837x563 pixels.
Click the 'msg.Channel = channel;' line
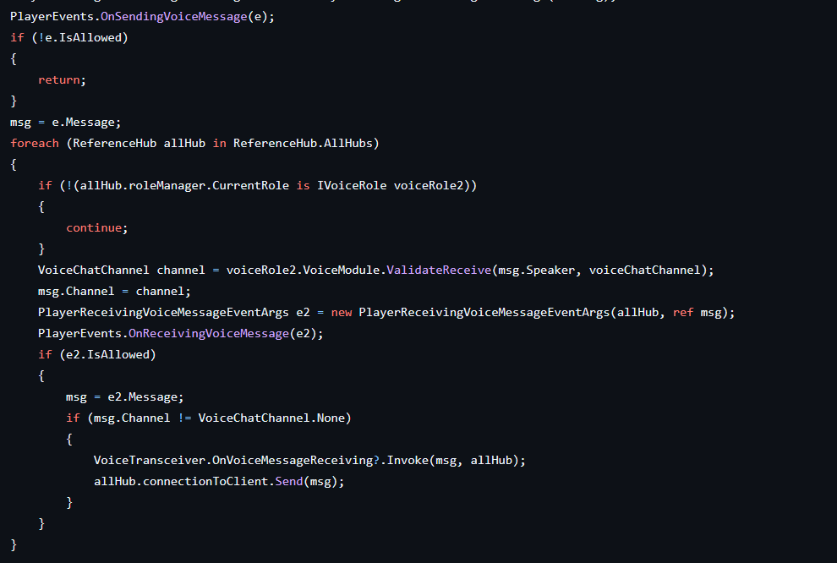pyautogui.click(x=114, y=292)
